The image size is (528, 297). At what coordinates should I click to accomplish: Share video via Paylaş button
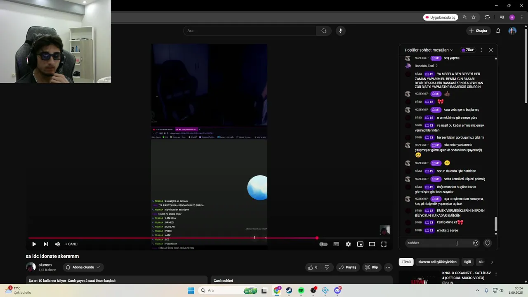pos(348,267)
